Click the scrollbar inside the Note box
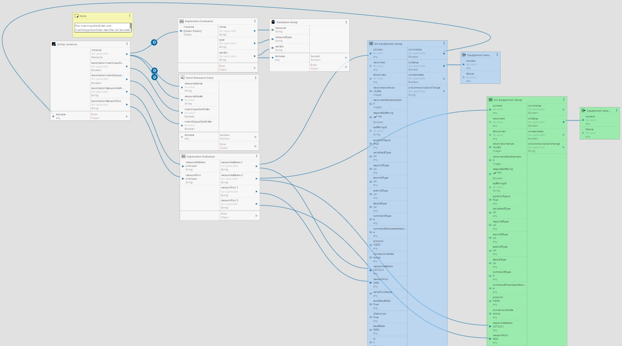Viewport: 622px width, 346px height. click(x=130, y=26)
